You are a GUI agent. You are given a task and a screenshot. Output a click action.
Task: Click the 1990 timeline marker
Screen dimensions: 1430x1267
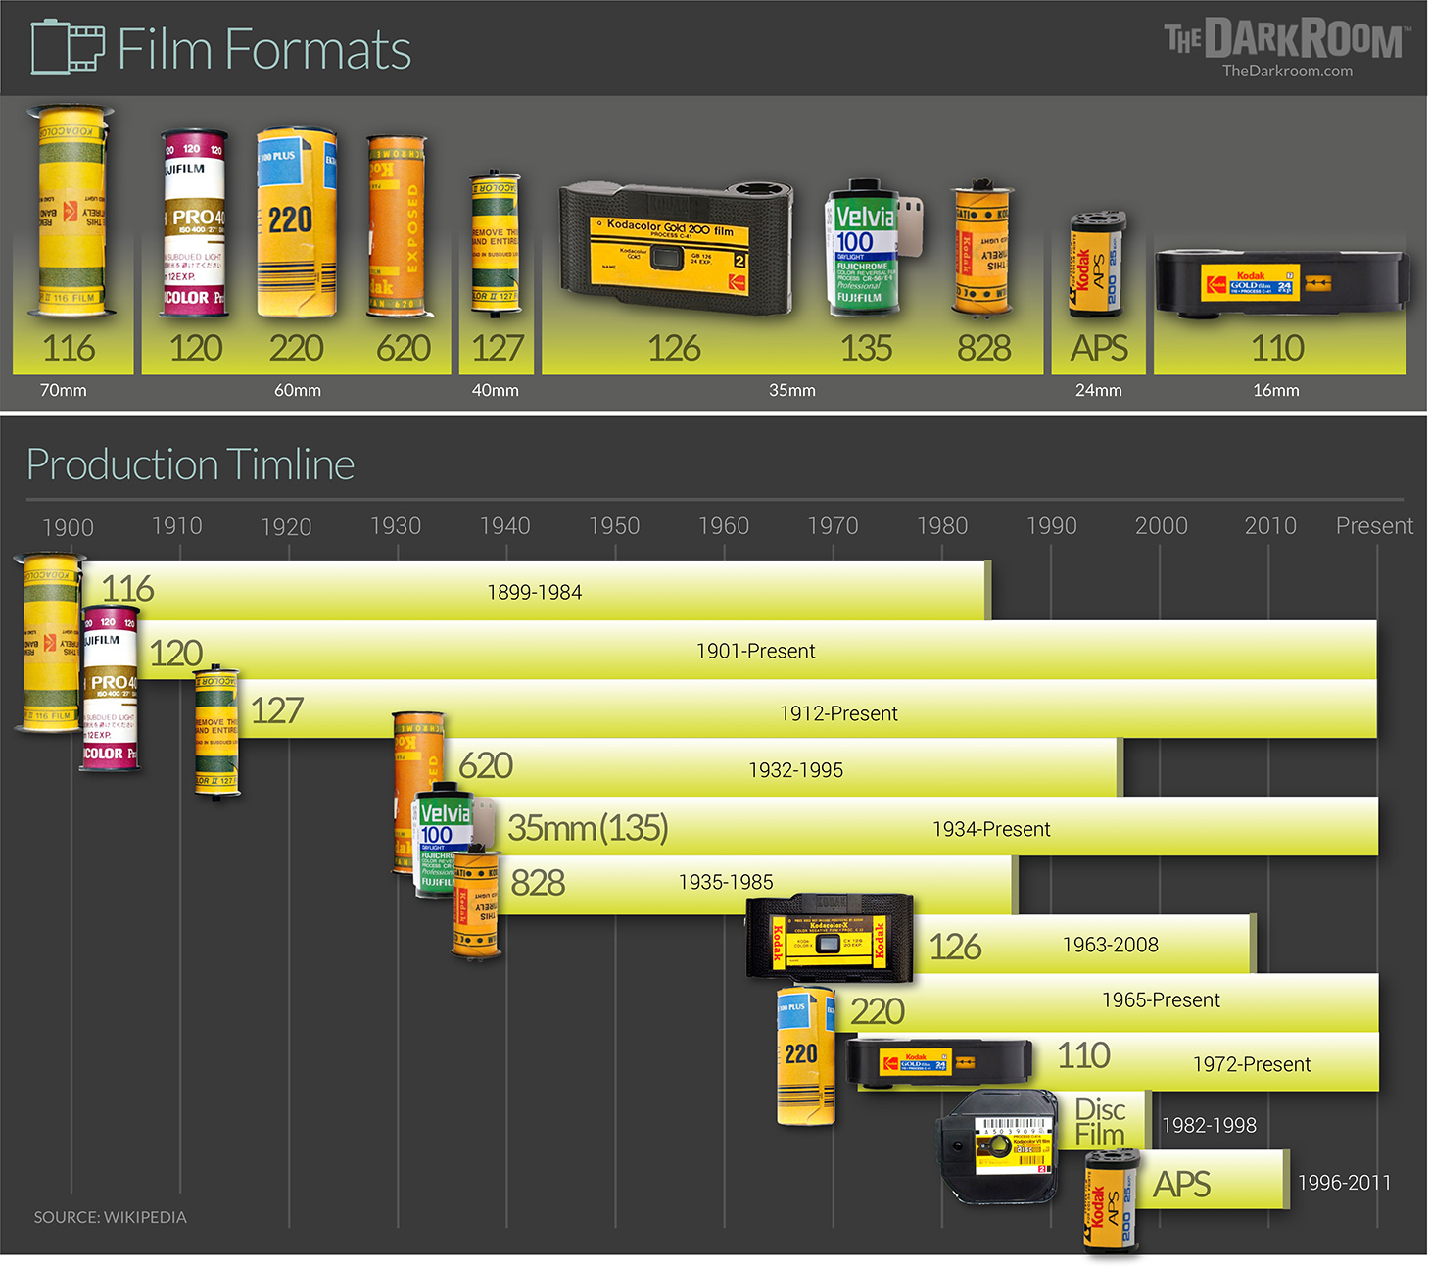click(x=1052, y=525)
